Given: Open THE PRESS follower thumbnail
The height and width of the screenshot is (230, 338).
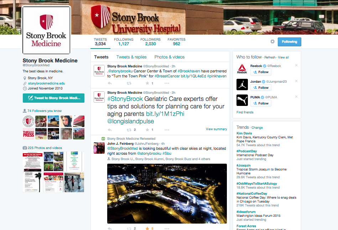Looking at the screenshot, I should click(x=28, y=134).
